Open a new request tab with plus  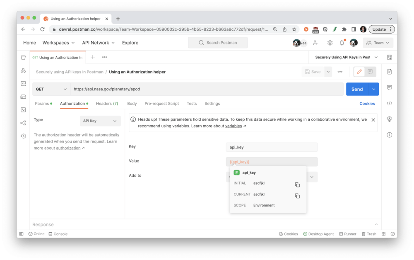[93, 57]
